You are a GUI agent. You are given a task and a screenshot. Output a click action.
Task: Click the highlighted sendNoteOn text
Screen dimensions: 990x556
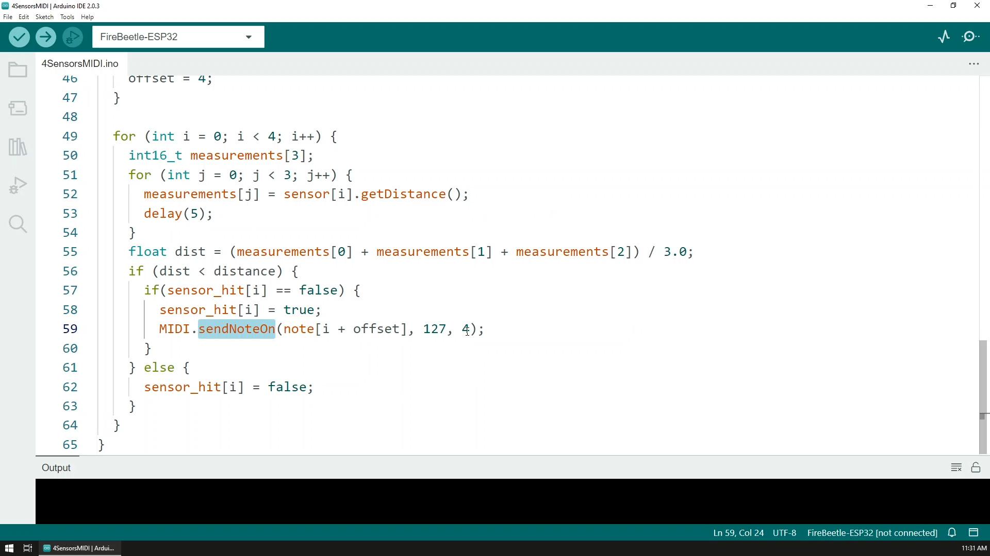point(237,329)
